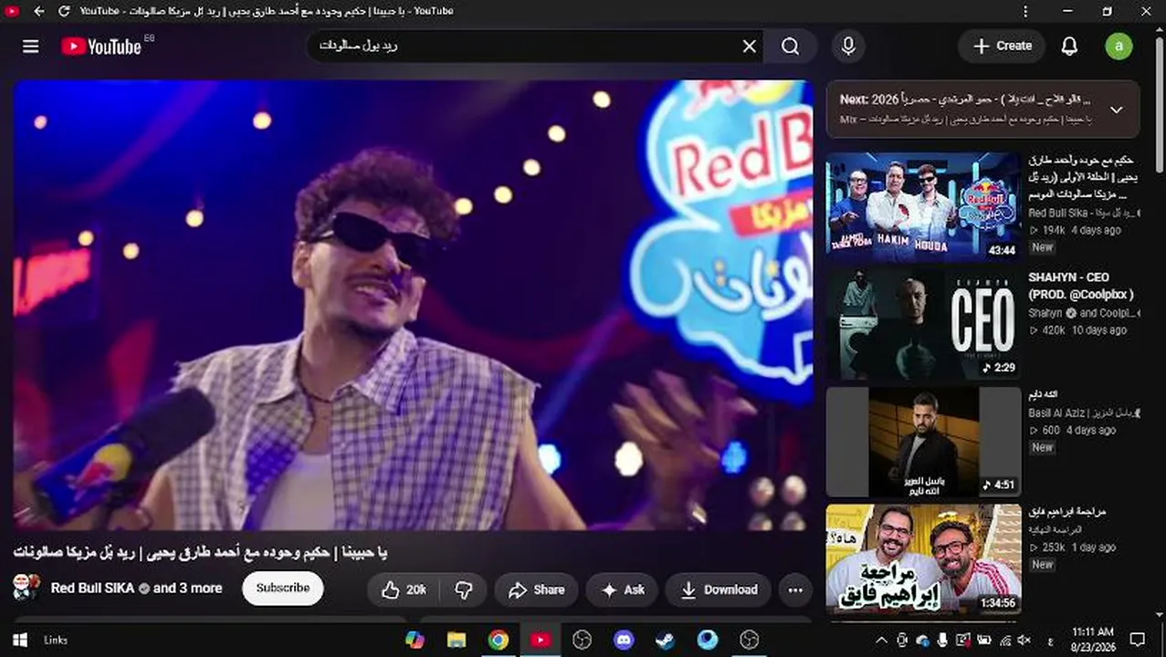Open the Hakim Houda 43:44 thumbnail

[x=923, y=206]
